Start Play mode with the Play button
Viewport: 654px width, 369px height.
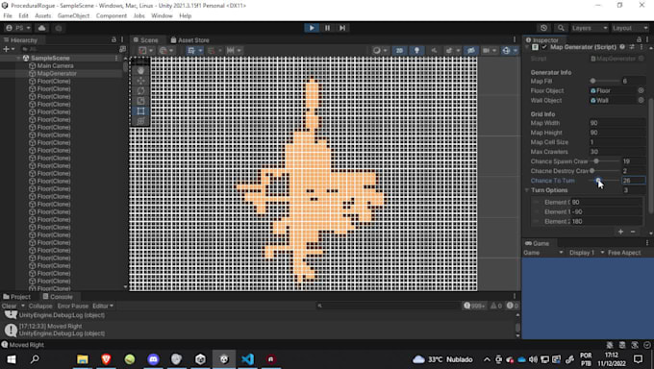point(312,28)
